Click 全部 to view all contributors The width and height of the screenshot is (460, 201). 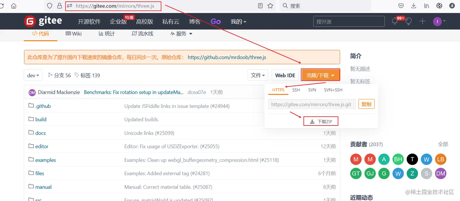pyautogui.click(x=443, y=144)
